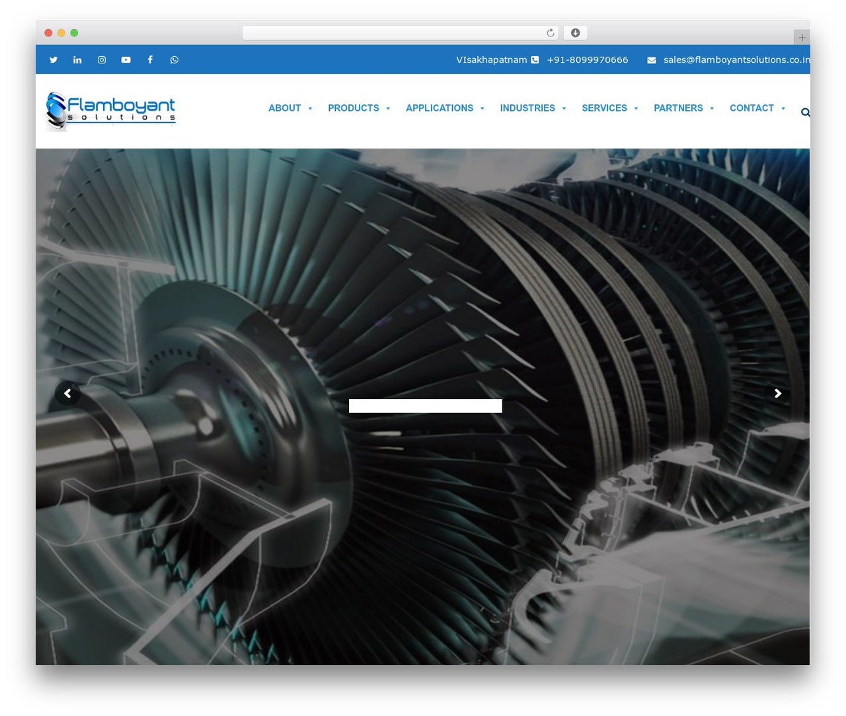Add a new browser tab

802,38
